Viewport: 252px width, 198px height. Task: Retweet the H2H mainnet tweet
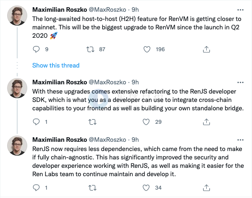click(x=89, y=49)
